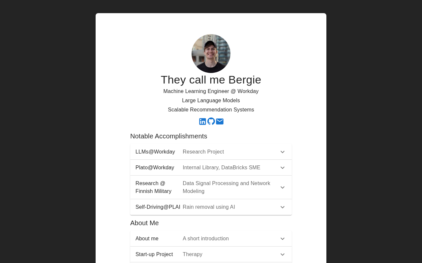Click the Plato@Workday accordion title
Screen dimensions: 422x263
point(155,168)
